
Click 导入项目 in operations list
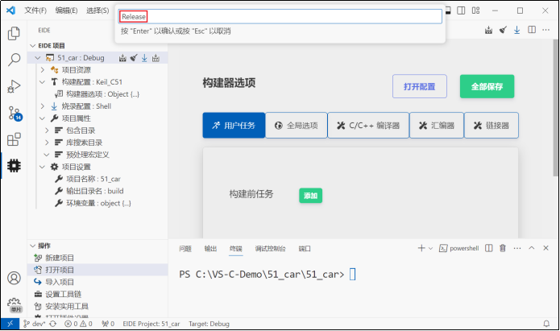click(x=60, y=282)
